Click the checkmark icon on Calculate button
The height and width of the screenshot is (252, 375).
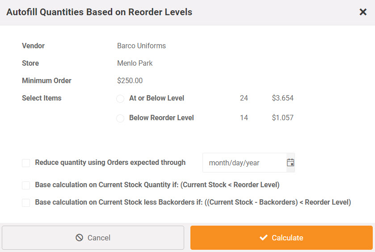point(264,238)
